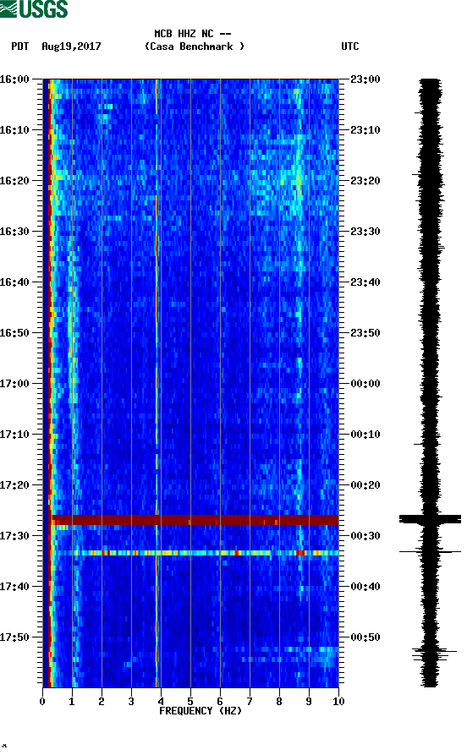Image resolution: width=467 pixels, height=755 pixels.
Task: Click the 17:10 PDT time label
Action: coord(14,435)
